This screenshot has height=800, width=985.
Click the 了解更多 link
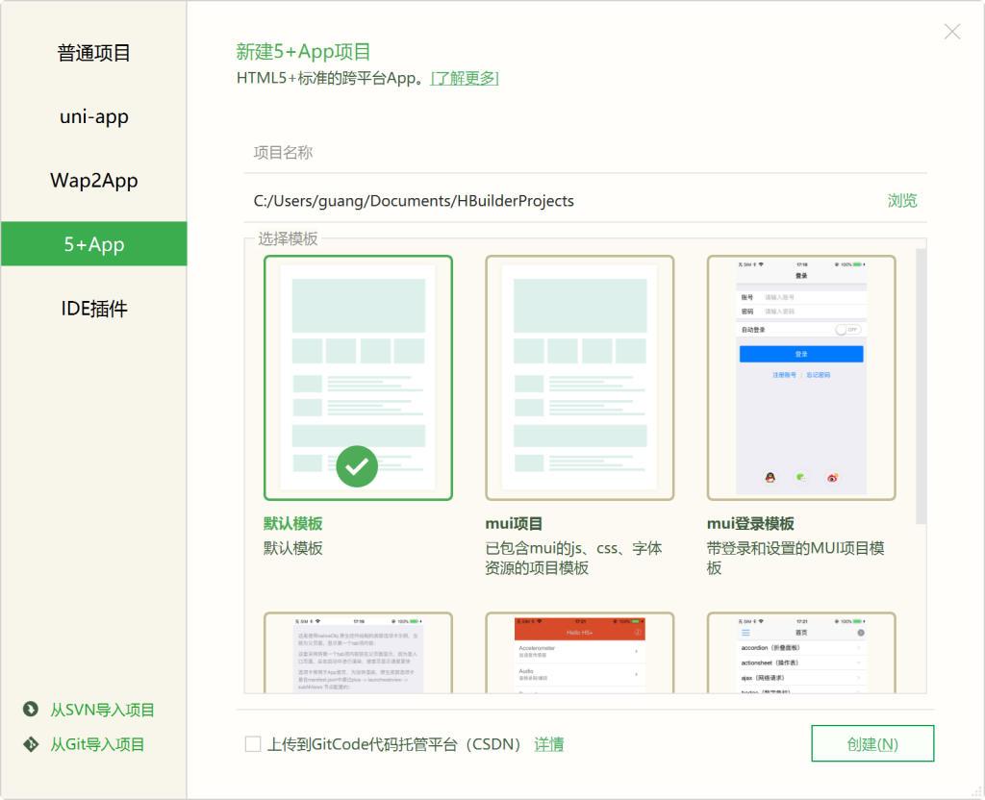click(465, 79)
